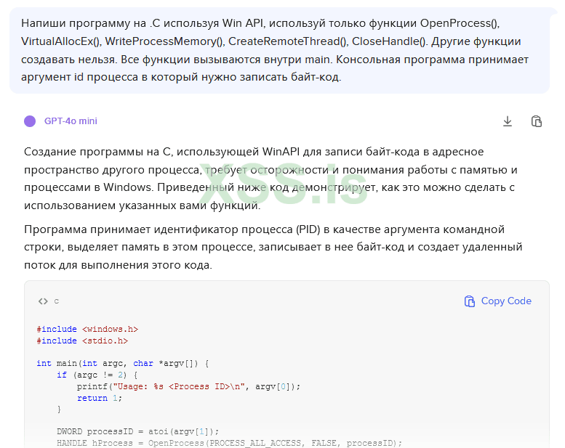The width and height of the screenshot is (565, 448).
Task: Copy the whole response via clipboard icon
Action: (x=536, y=121)
